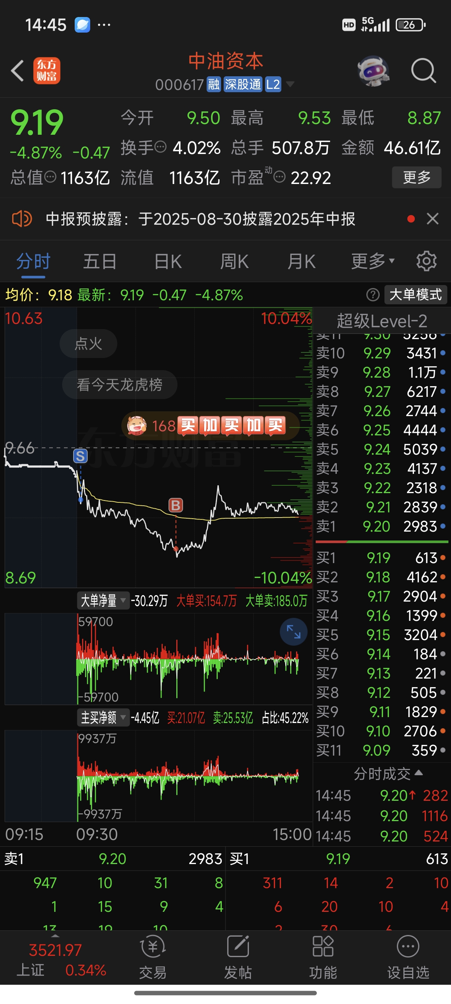Tap the 买8 9.12 505 row

(x=382, y=693)
